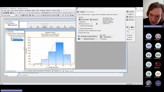The width and height of the screenshot is (164, 92).
Task: Click the Open file toolbar icon
Action: coord(4,13)
